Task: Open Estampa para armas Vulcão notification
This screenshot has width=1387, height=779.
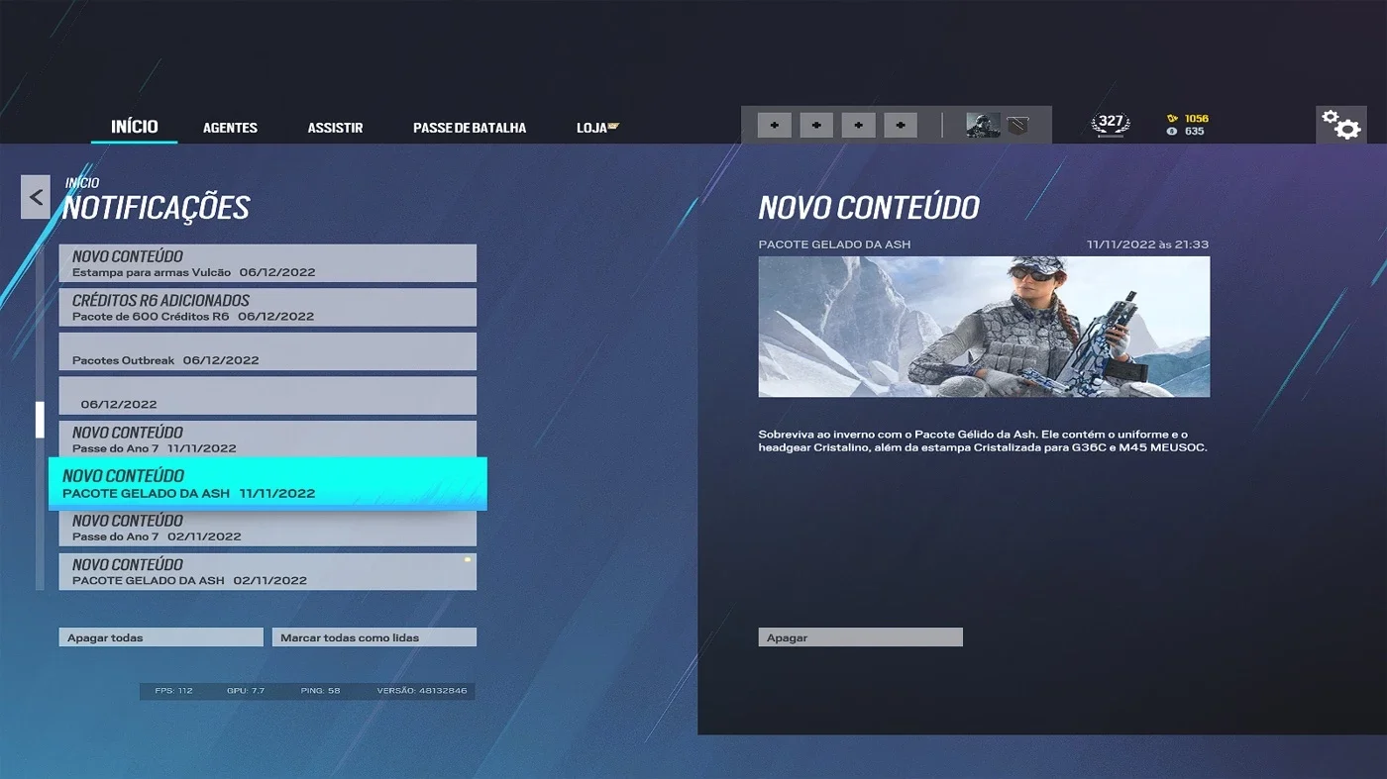Action: click(267, 263)
